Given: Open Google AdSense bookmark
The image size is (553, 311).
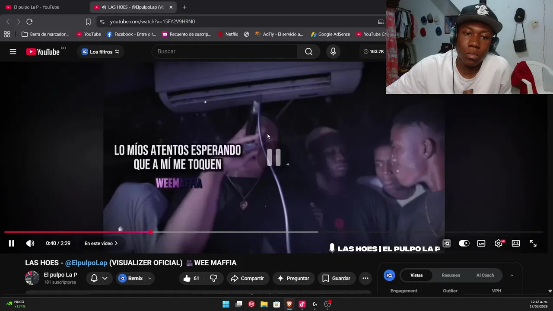Looking at the screenshot, I should click(330, 34).
